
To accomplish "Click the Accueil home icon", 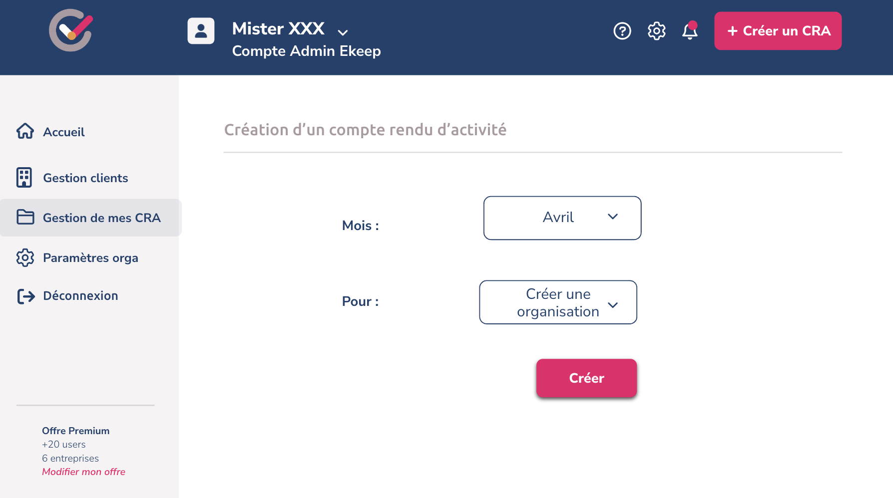I will point(25,131).
